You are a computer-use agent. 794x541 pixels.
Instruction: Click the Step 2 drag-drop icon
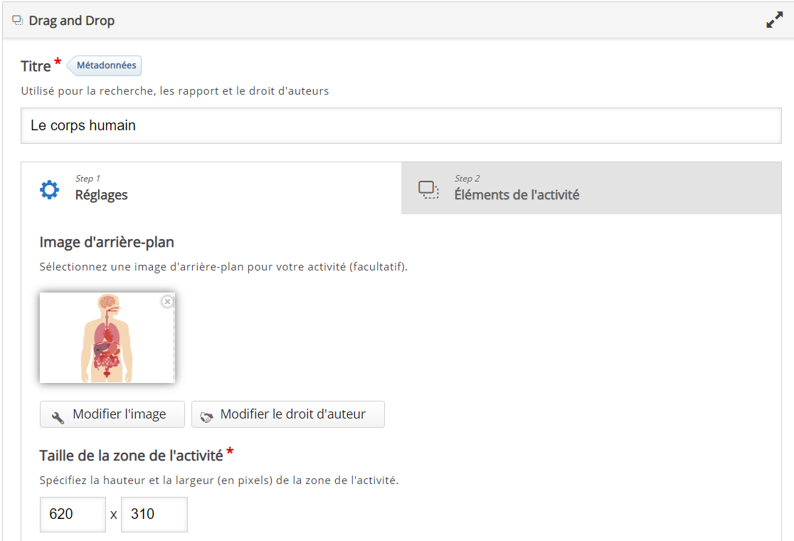coord(428,189)
